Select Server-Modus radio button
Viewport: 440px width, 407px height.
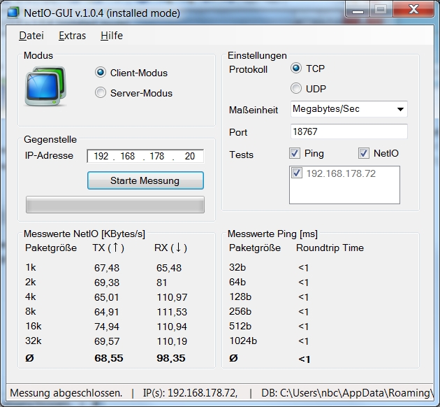click(x=101, y=93)
